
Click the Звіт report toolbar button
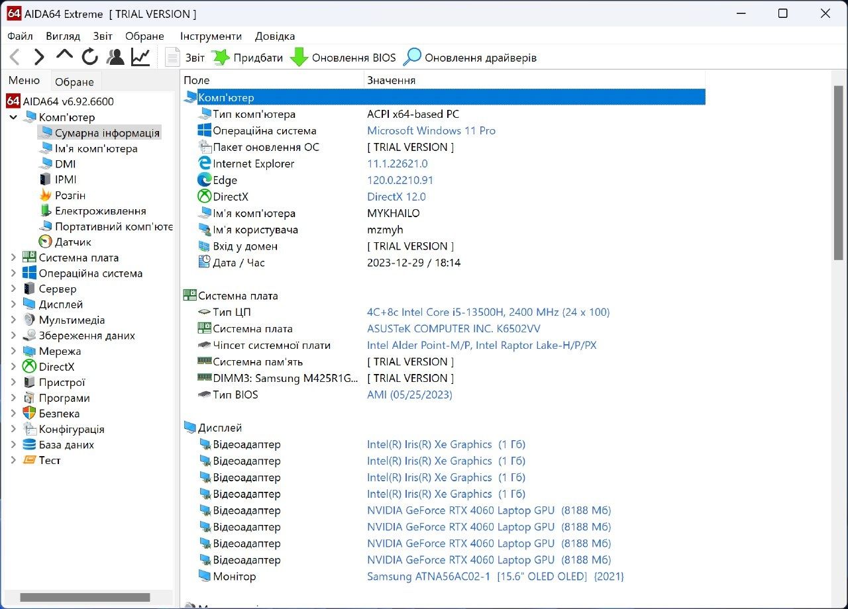click(185, 58)
